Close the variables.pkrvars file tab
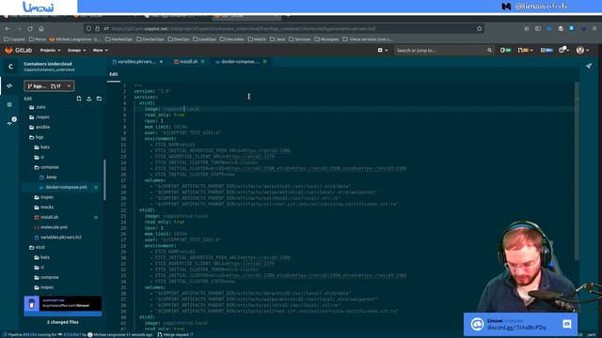 161,62
